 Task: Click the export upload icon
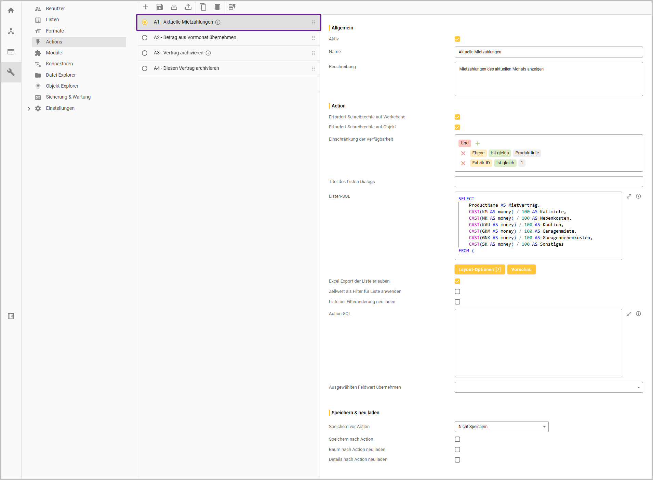tap(188, 7)
